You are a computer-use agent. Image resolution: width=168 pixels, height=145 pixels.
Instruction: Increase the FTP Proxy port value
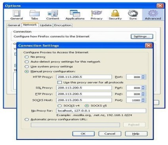tap(143, 93)
